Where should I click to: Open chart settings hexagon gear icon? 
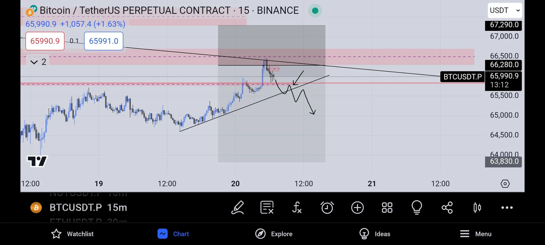point(505,184)
